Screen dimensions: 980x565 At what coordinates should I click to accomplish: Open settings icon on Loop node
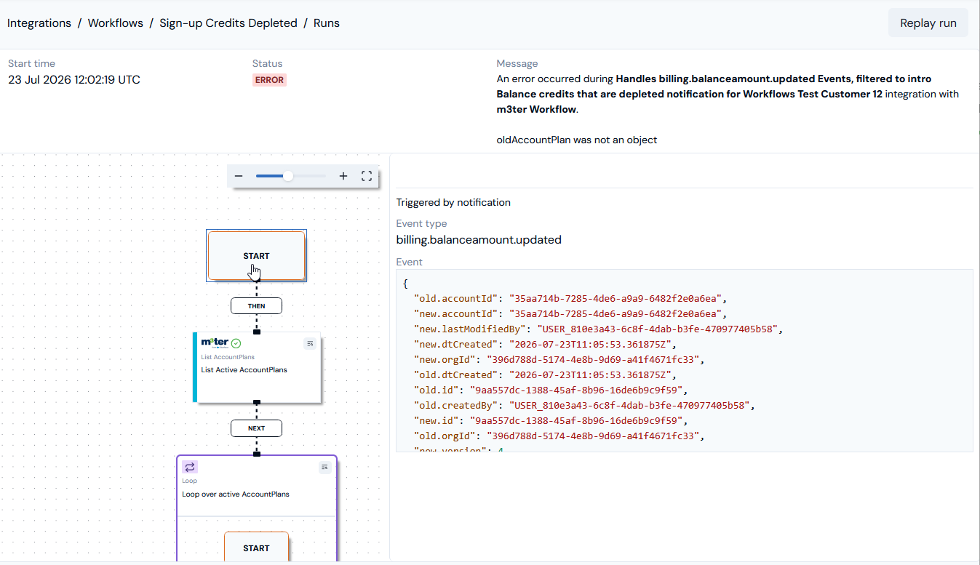click(x=324, y=467)
